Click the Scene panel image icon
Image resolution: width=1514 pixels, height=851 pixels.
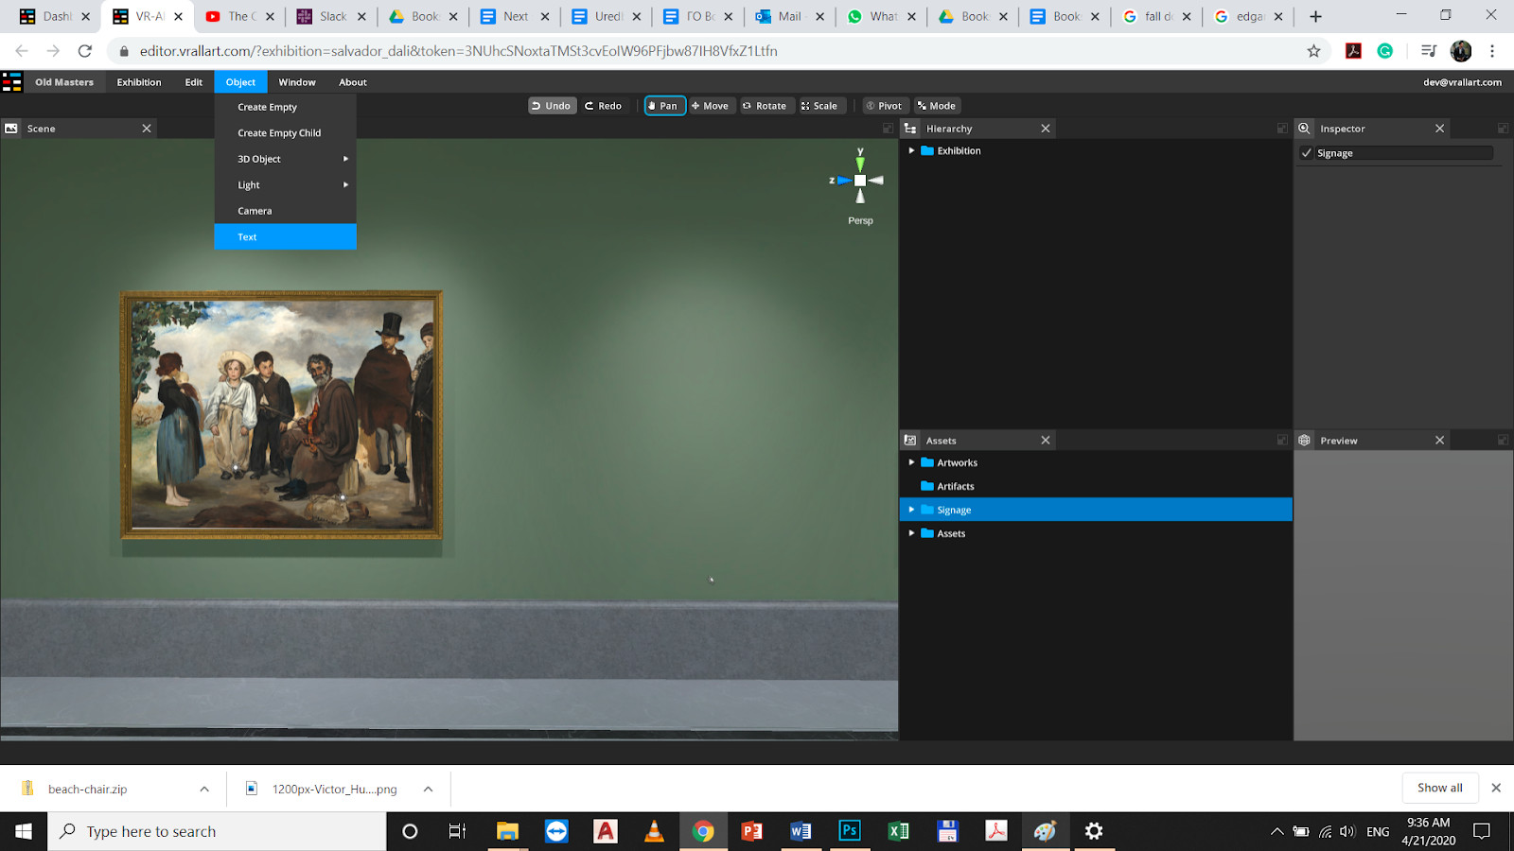click(x=11, y=129)
